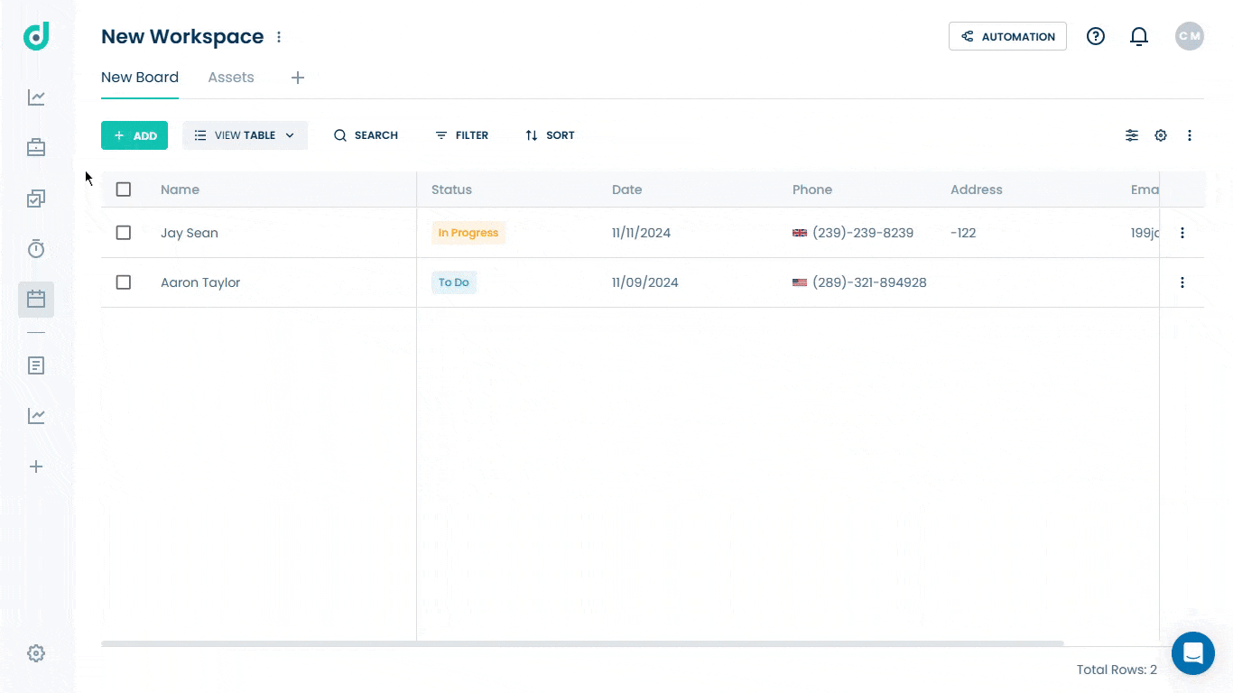Click the address cell -122
The image size is (1233, 693).
963,233
